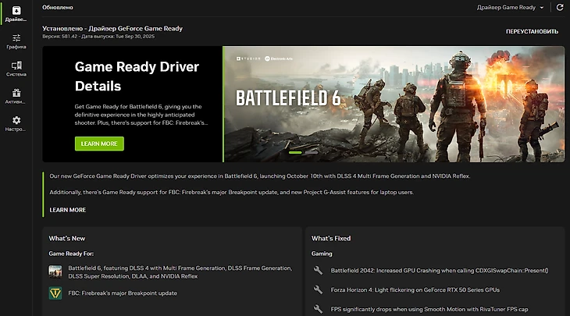The image size is (570, 316).
Task: Click the refresh icon to check for updates
Action: coord(559,7)
